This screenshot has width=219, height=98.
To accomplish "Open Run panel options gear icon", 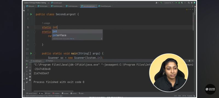I will click(x=189, y=61).
